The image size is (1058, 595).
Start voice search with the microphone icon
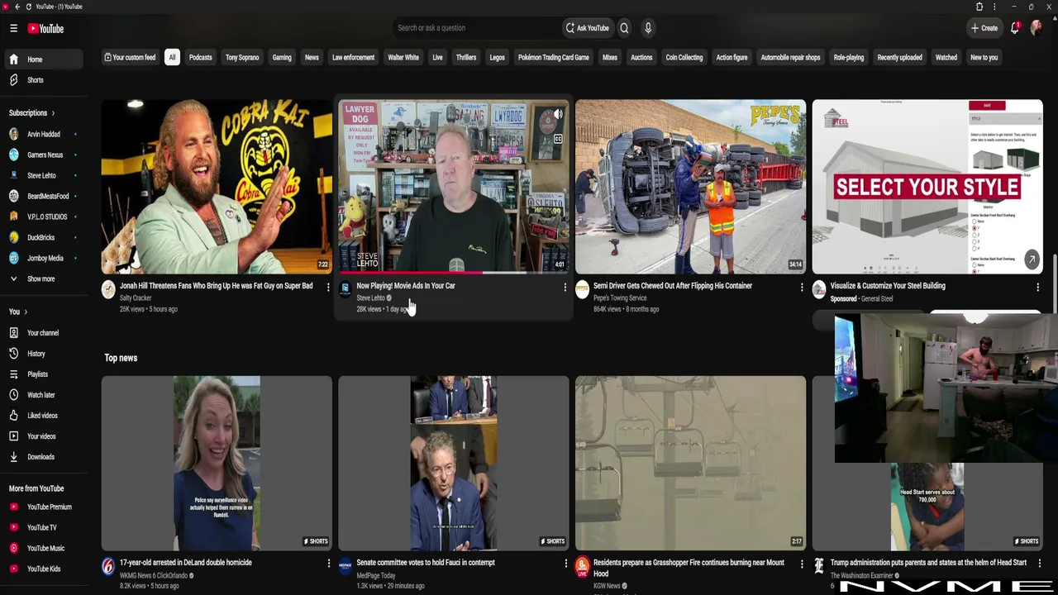648,28
